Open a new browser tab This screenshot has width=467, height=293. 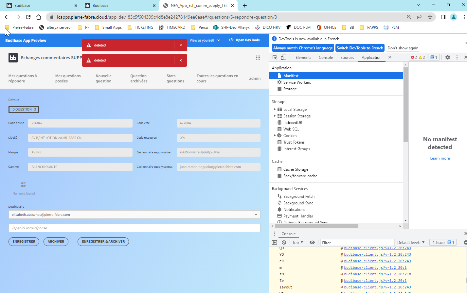(x=245, y=6)
